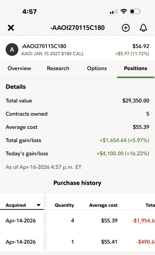Viewport: 155px width, 255px height.
Task: Open second Apr-14-2026 lot with quantity 1
Action: pyautogui.click(x=21, y=242)
